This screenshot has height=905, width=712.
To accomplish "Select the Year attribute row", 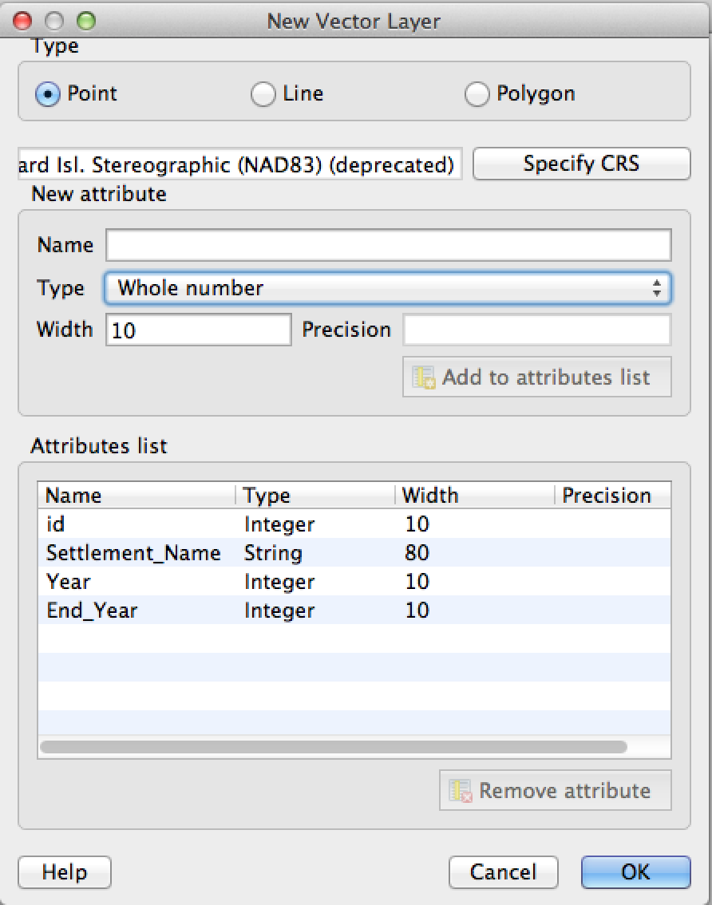I will [239, 582].
